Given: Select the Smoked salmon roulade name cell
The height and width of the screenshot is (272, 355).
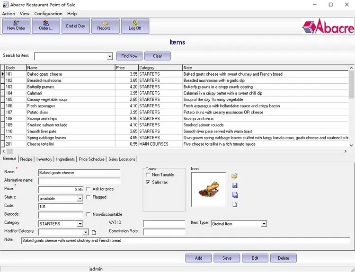Looking at the screenshot, I should [71, 125].
